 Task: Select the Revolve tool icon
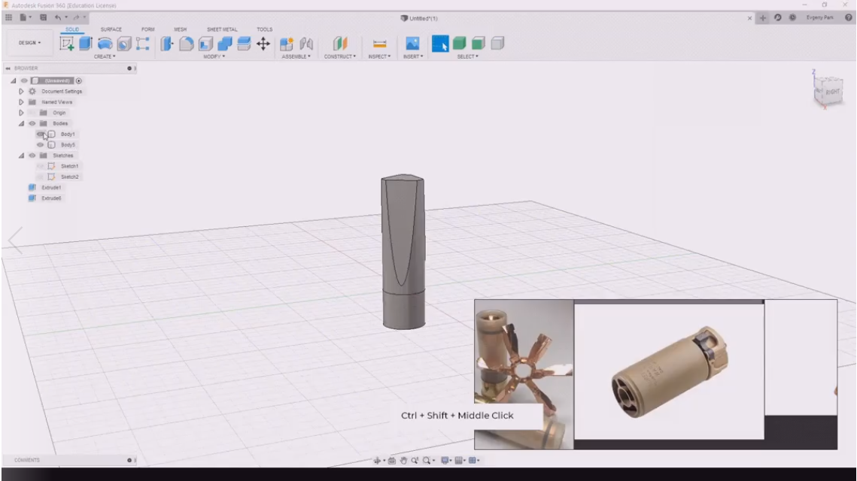point(105,44)
